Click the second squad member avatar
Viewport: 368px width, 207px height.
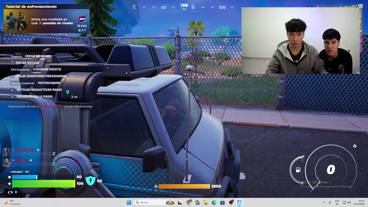pos(7,162)
